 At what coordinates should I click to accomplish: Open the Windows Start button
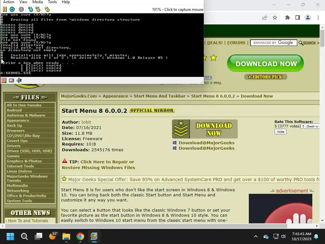10,236
